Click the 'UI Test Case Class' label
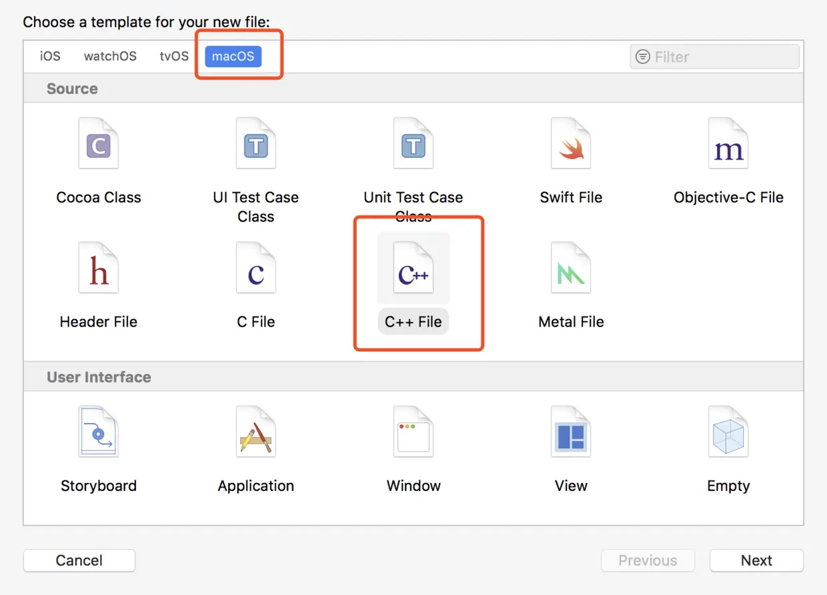827x595 pixels. (x=256, y=207)
